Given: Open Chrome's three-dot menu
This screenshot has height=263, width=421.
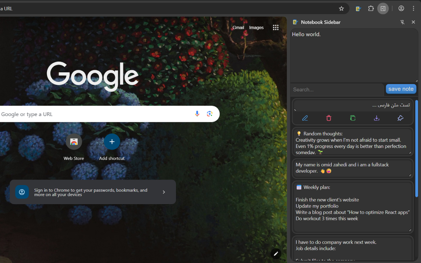Looking at the screenshot, I should coord(413,9).
